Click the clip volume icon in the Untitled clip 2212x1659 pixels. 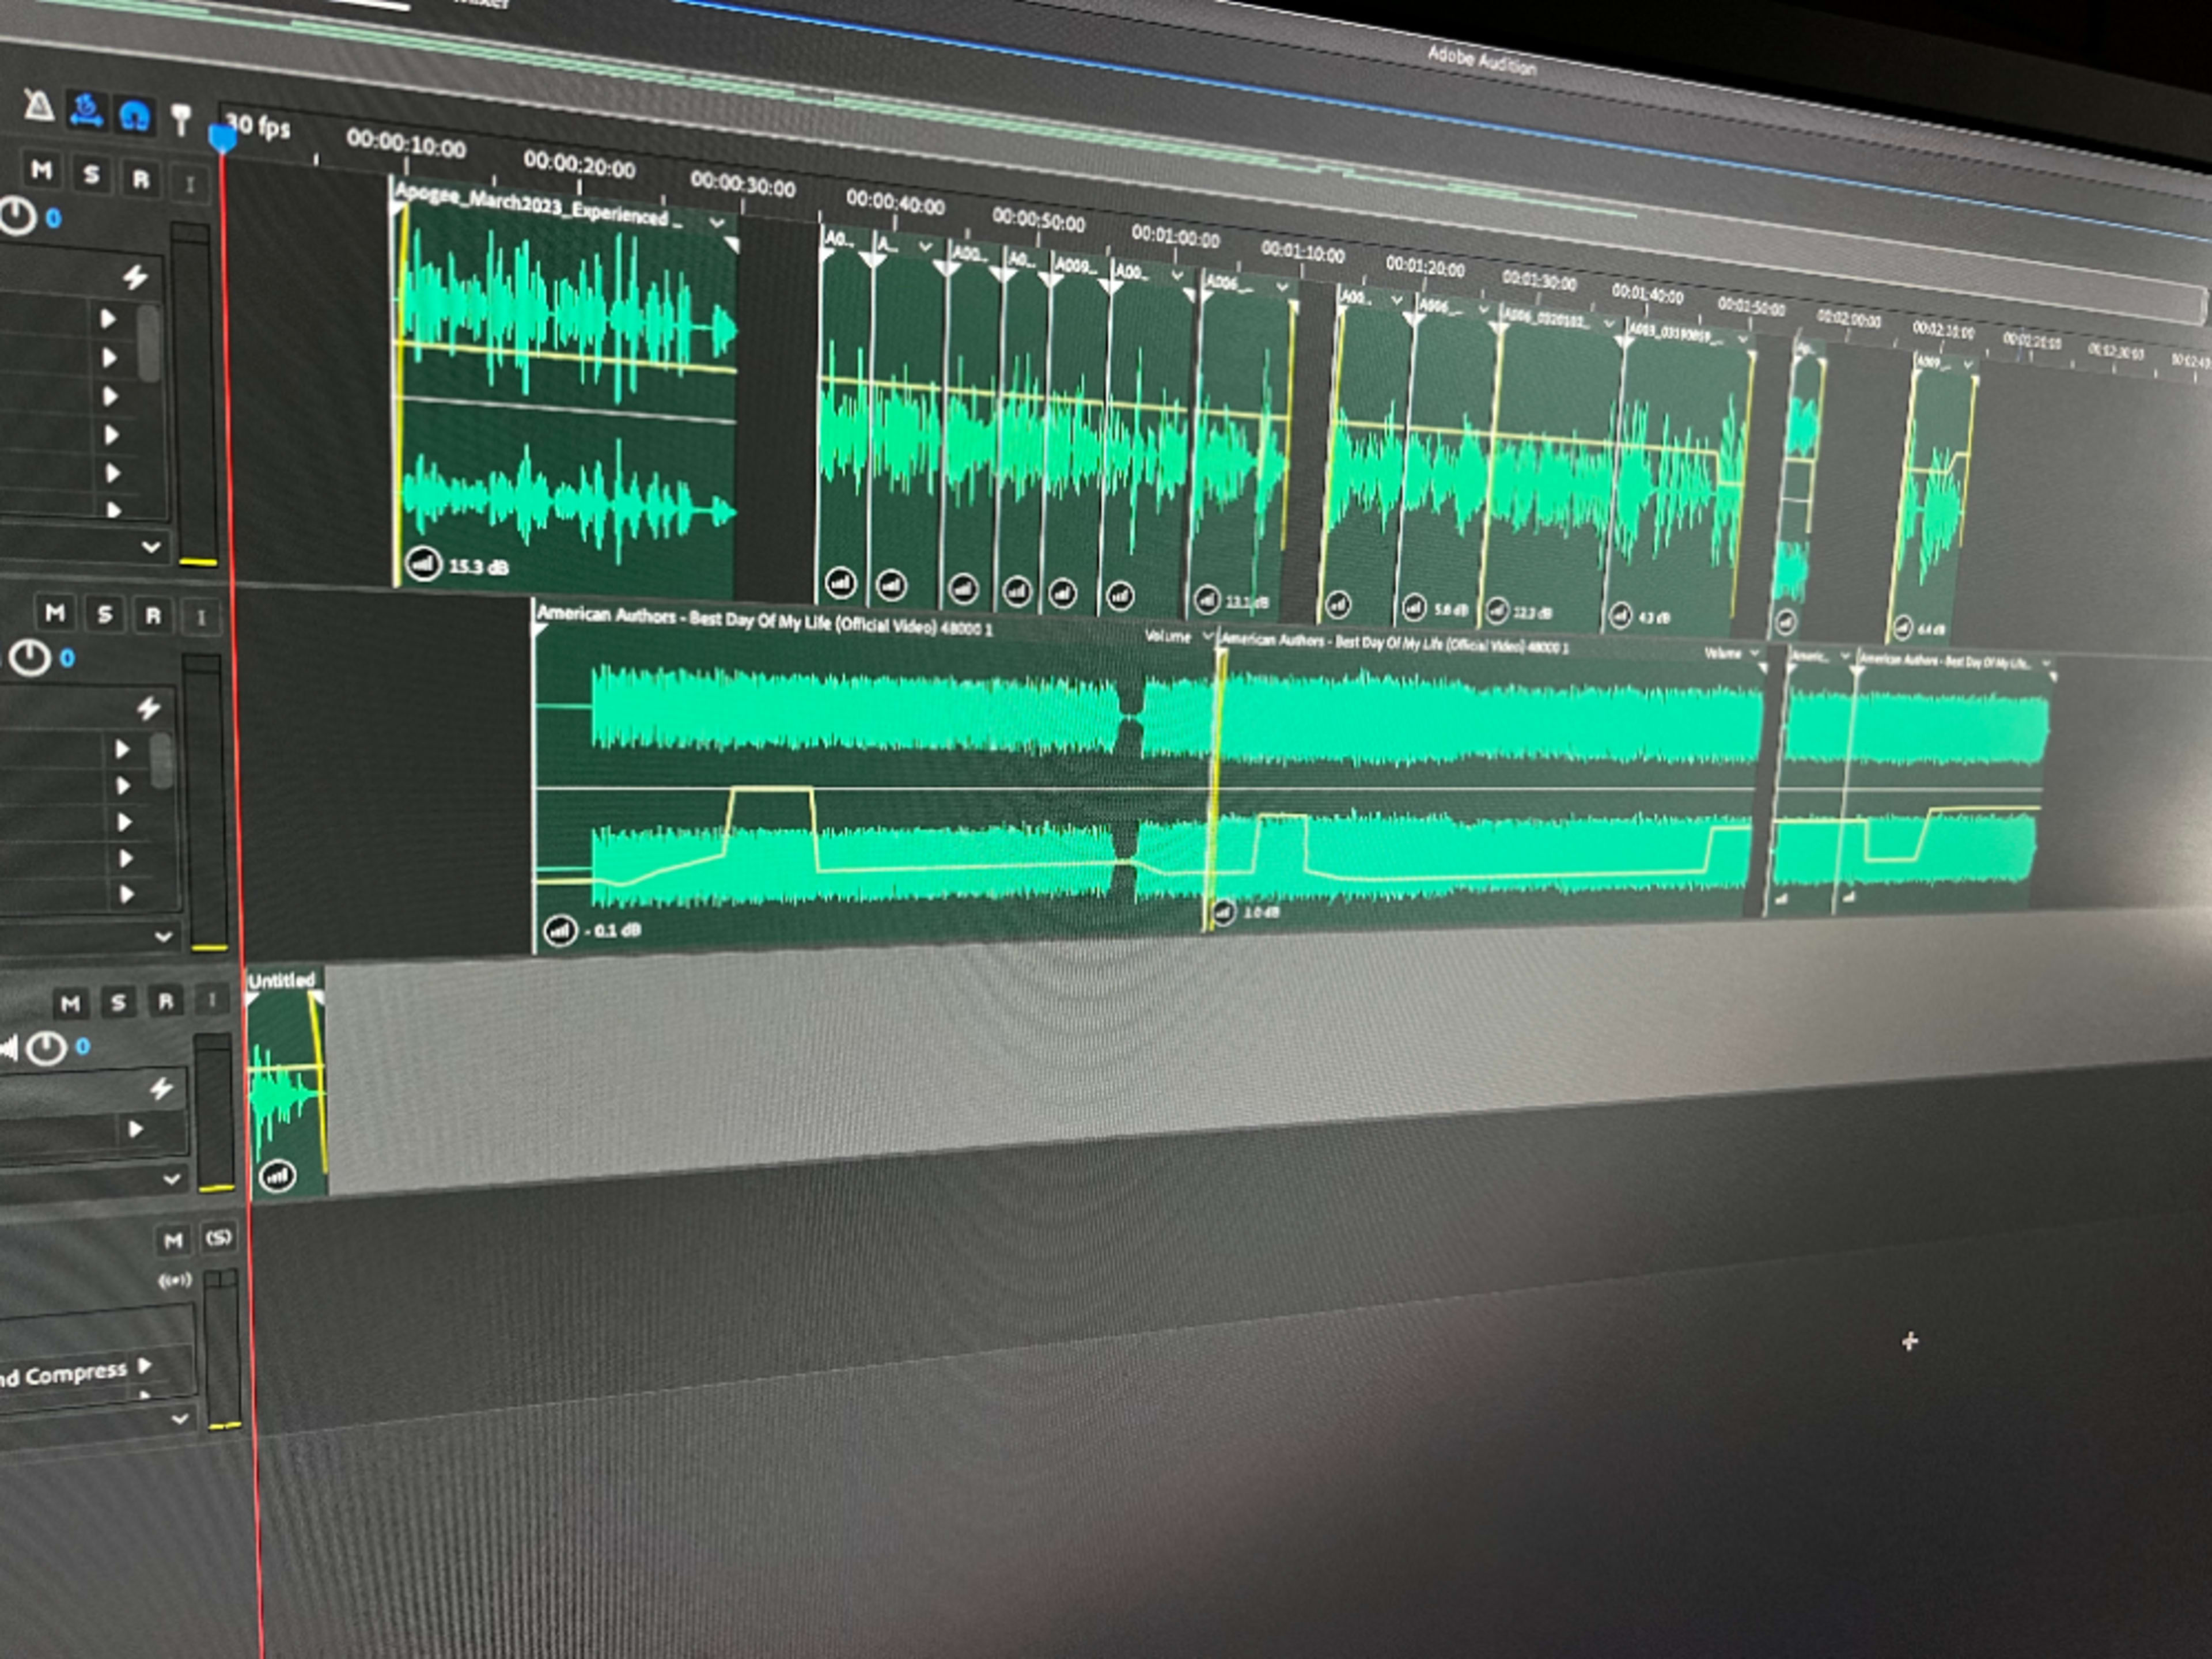click(277, 1176)
